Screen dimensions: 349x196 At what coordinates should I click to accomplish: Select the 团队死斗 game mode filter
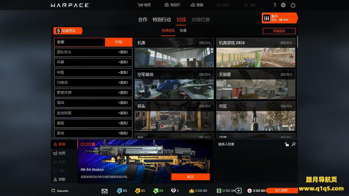click(93, 52)
